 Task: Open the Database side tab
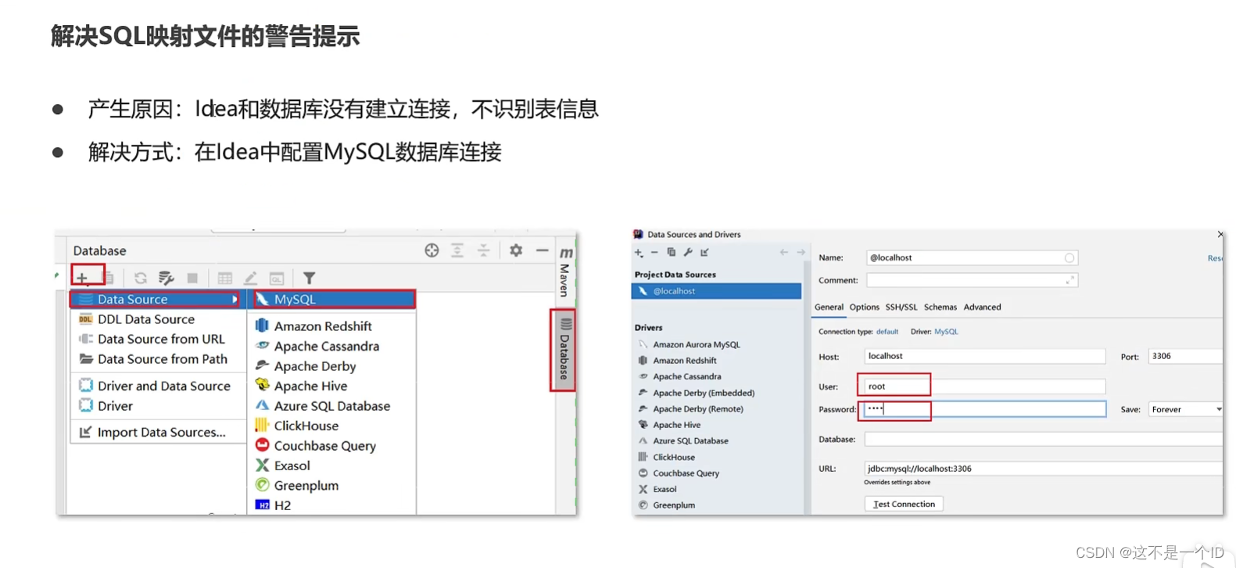pos(564,350)
